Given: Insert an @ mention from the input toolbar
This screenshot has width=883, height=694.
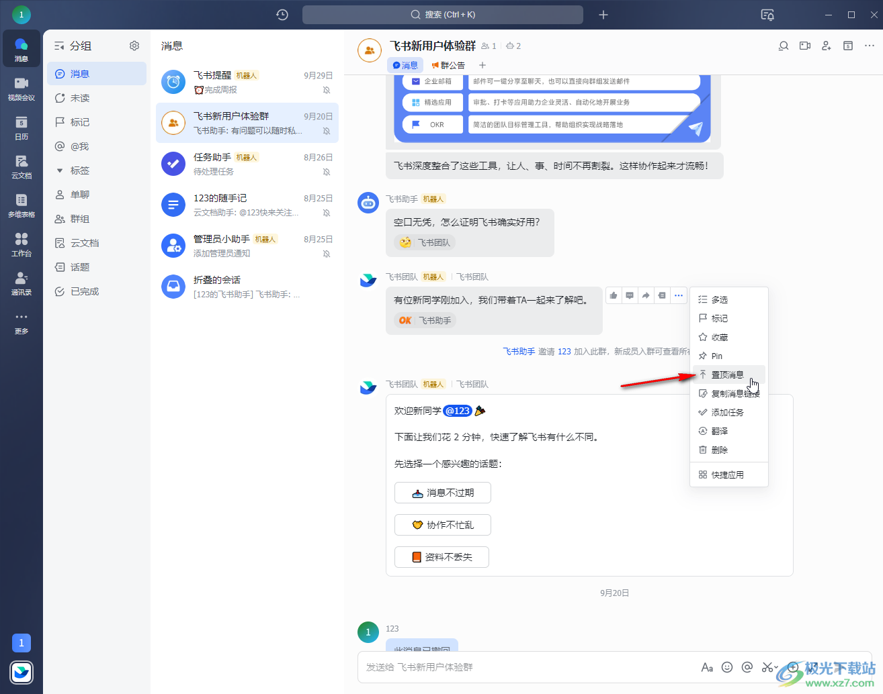Looking at the screenshot, I should click(747, 667).
